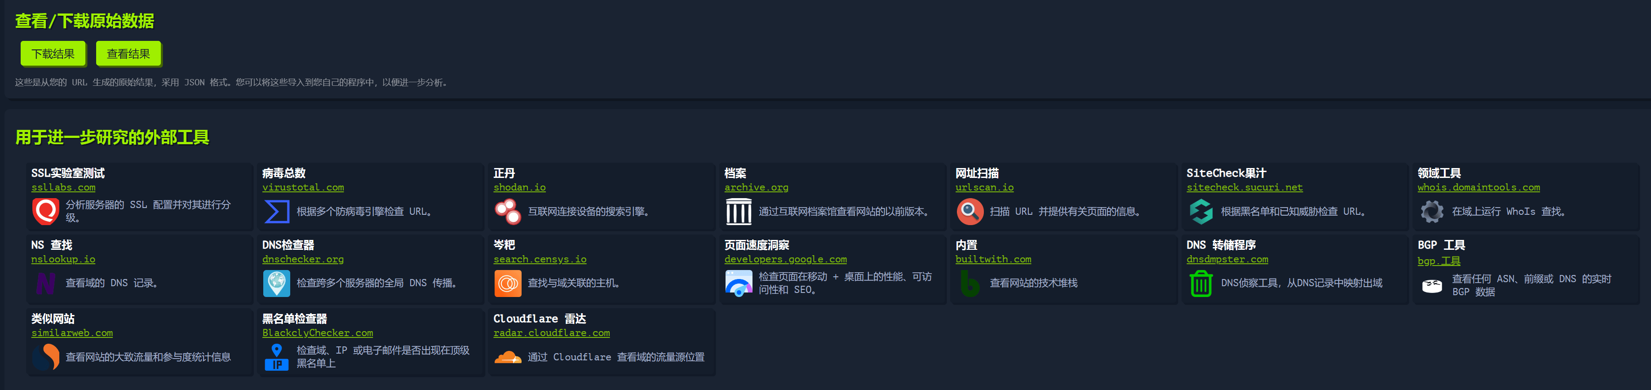Open the BlacklistChecker.com link
The width and height of the screenshot is (1651, 390).
[x=317, y=333]
